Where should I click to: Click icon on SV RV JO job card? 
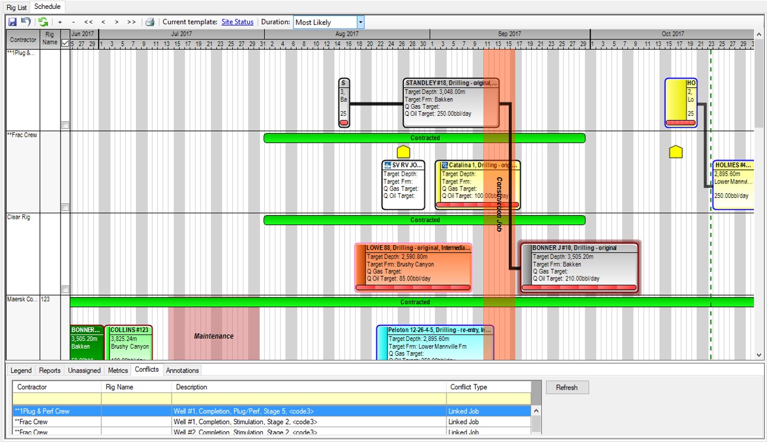click(388, 165)
